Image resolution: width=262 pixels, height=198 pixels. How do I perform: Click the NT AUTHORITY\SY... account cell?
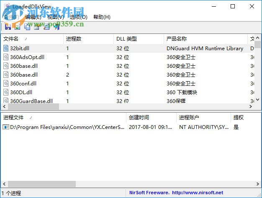pos(204,127)
